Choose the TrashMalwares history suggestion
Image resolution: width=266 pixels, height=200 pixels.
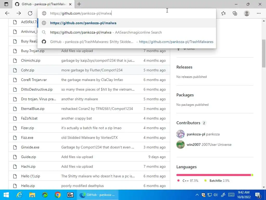[x=127, y=42]
